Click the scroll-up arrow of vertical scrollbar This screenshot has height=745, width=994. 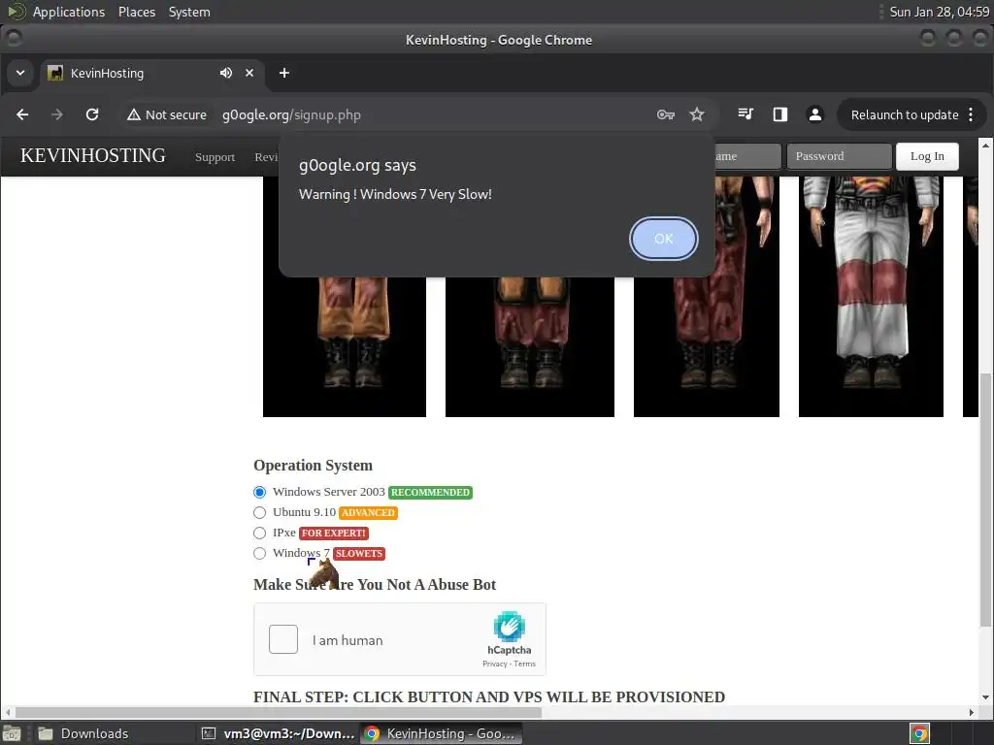click(985, 146)
